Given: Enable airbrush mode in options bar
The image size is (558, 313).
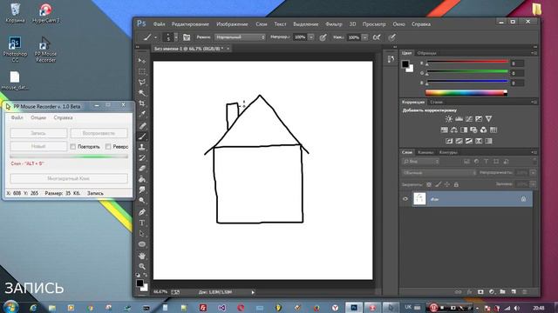Looking at the screenshot, I should (377, 37).
